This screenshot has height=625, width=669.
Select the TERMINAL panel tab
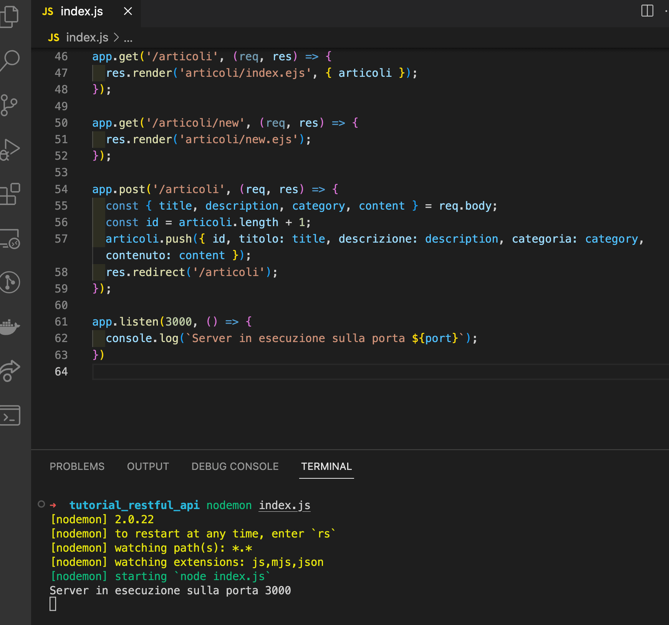(326, 466)
